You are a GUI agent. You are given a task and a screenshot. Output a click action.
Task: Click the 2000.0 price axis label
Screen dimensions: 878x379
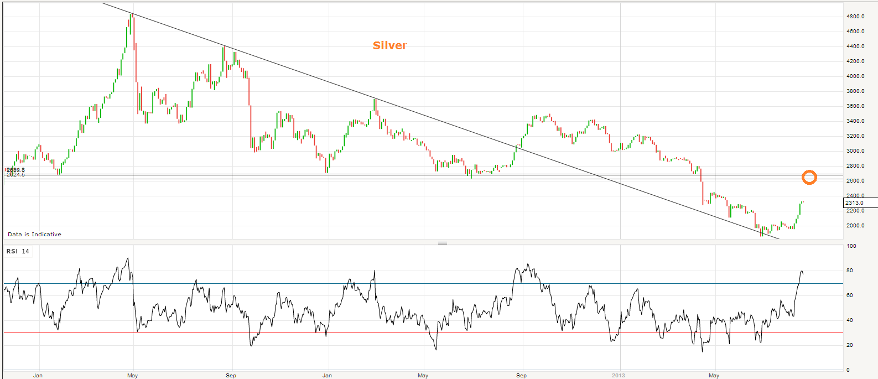click(x=855, y=226)
